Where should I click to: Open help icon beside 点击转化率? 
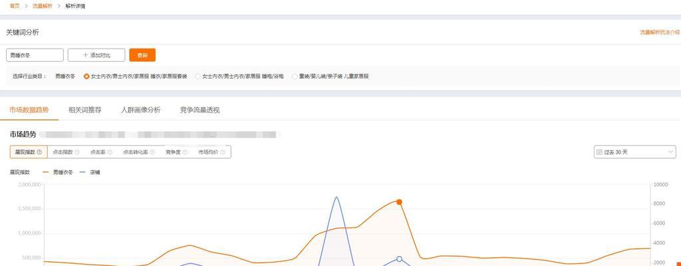pyautogui.click(x=152, y=152)
